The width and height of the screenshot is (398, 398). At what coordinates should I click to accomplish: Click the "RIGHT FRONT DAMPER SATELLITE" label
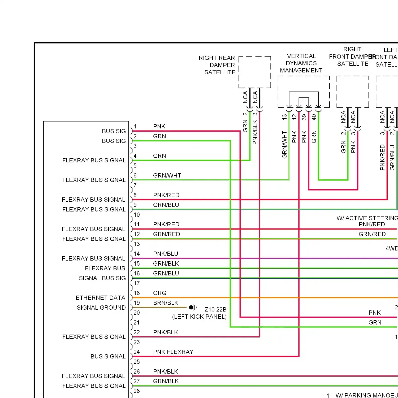click(x=352, y=57)
